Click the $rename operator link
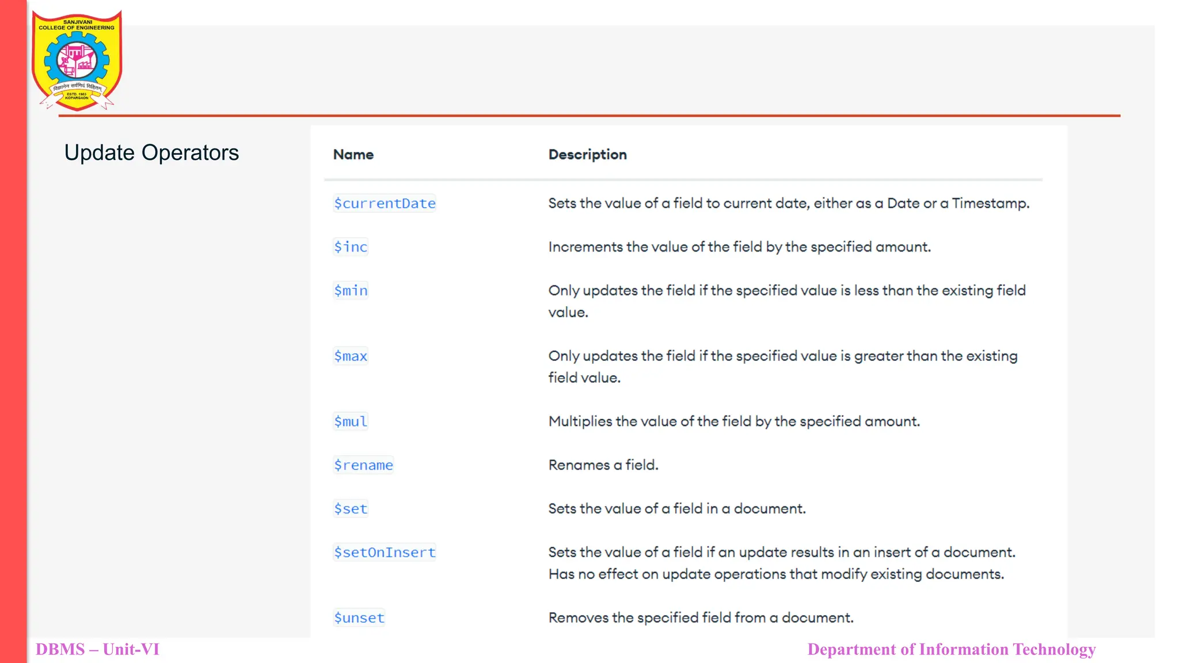The image size is (1179, 663). click(x=363, y=465)
